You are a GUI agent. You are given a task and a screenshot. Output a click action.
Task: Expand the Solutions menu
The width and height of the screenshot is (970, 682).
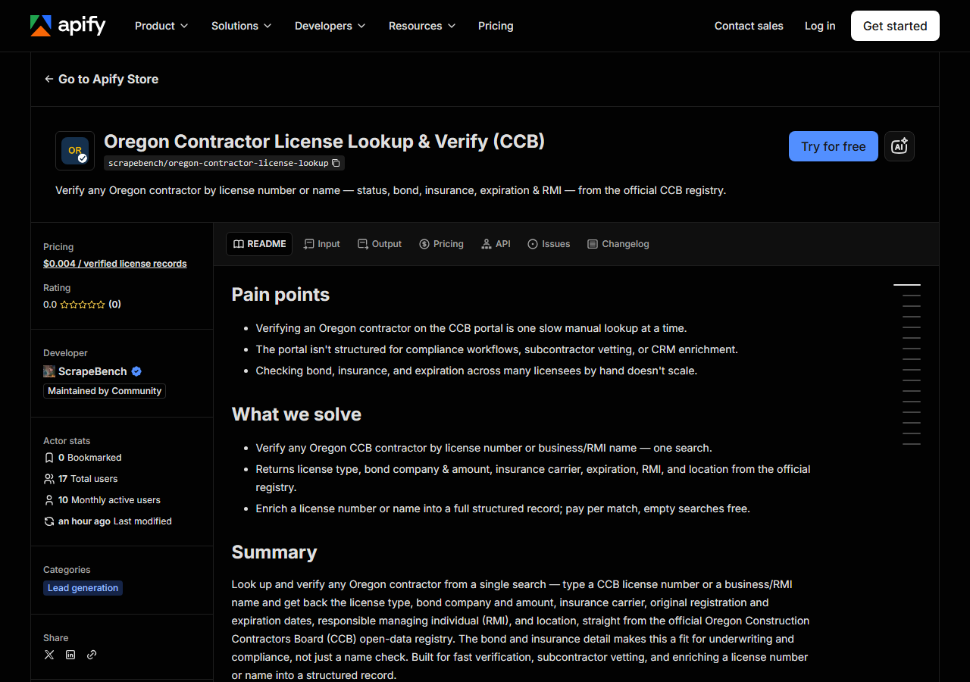click(x=241, y=26)
